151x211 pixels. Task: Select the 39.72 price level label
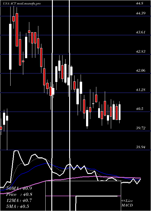coord(141,128)
